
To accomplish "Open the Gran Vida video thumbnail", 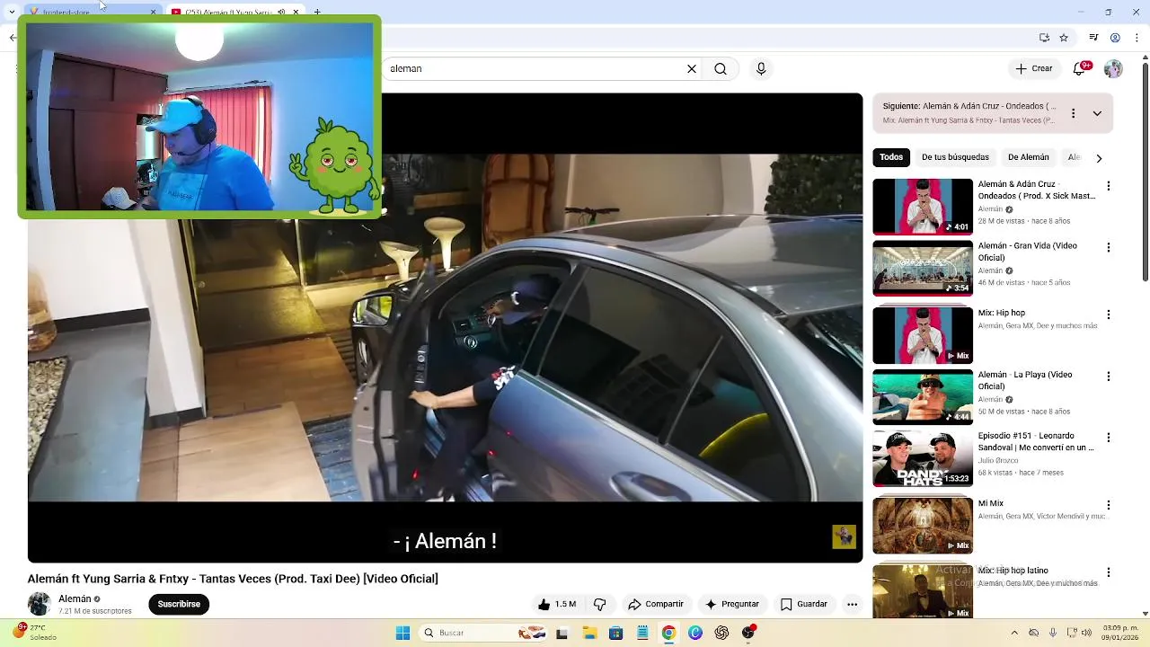I will point(923,268).
